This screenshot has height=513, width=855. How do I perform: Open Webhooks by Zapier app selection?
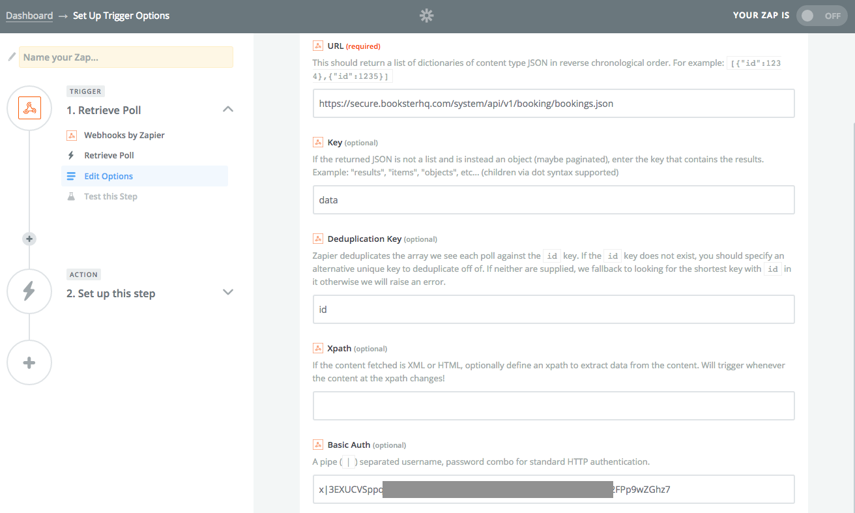(x=124, y=136)
